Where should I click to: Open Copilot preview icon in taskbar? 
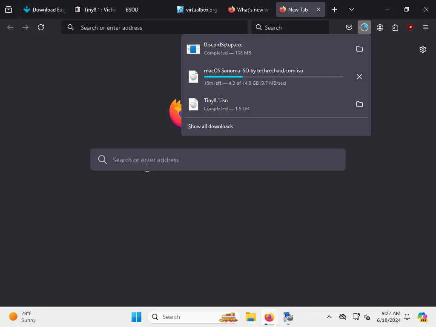(422, 317)
